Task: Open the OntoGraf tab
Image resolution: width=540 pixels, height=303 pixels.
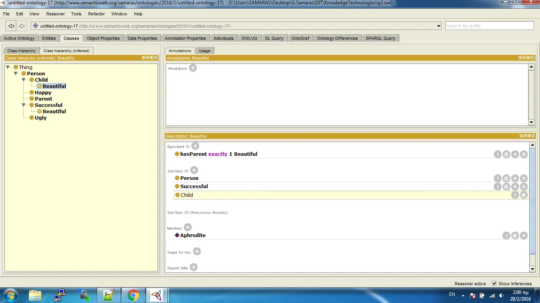Action: (x=300, y=38)
